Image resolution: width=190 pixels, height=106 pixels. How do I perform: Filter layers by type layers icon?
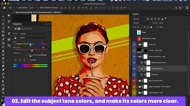tap(155, 19)
